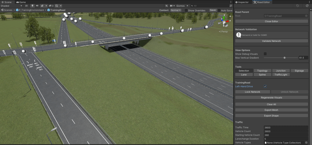This screenshot has height=145, width=312.
Task: Toggle scene lighting bulb icon
Action: (32, 6)
